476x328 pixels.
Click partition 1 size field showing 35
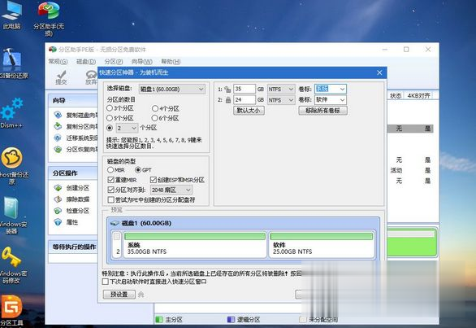(244, 89)
